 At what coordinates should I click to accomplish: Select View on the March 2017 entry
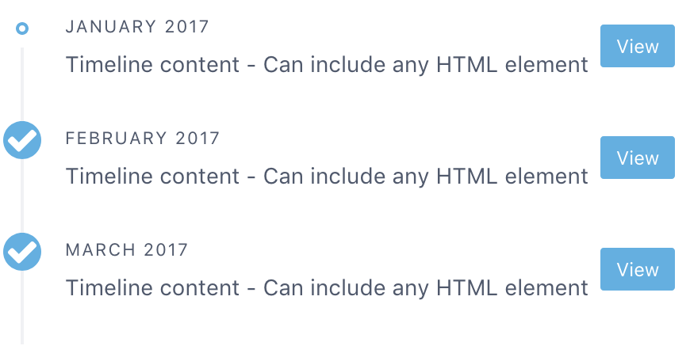click(637, 269)
